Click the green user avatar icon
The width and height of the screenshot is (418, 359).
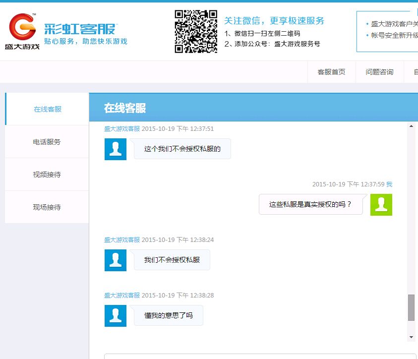coord(381,204)
